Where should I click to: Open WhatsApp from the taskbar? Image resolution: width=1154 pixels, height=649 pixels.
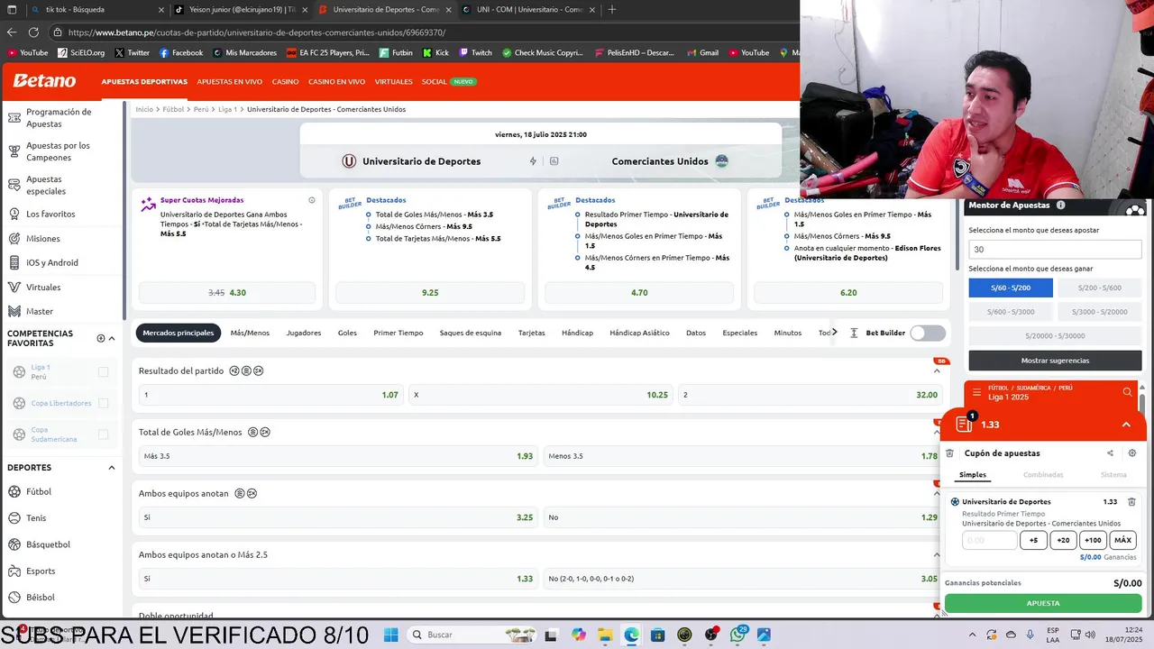(737, 635)
